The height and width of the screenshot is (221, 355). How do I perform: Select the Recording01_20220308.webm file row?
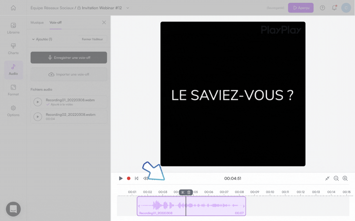69,102
